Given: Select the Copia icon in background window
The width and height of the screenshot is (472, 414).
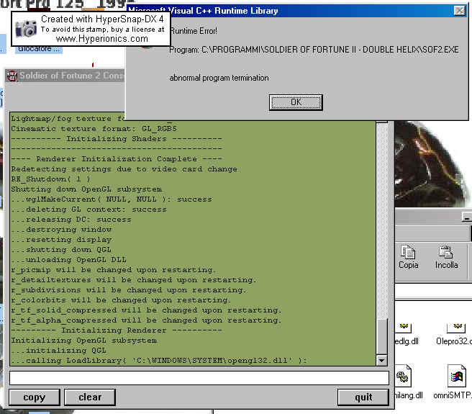Looking at the screenshot, I should 408,257.
